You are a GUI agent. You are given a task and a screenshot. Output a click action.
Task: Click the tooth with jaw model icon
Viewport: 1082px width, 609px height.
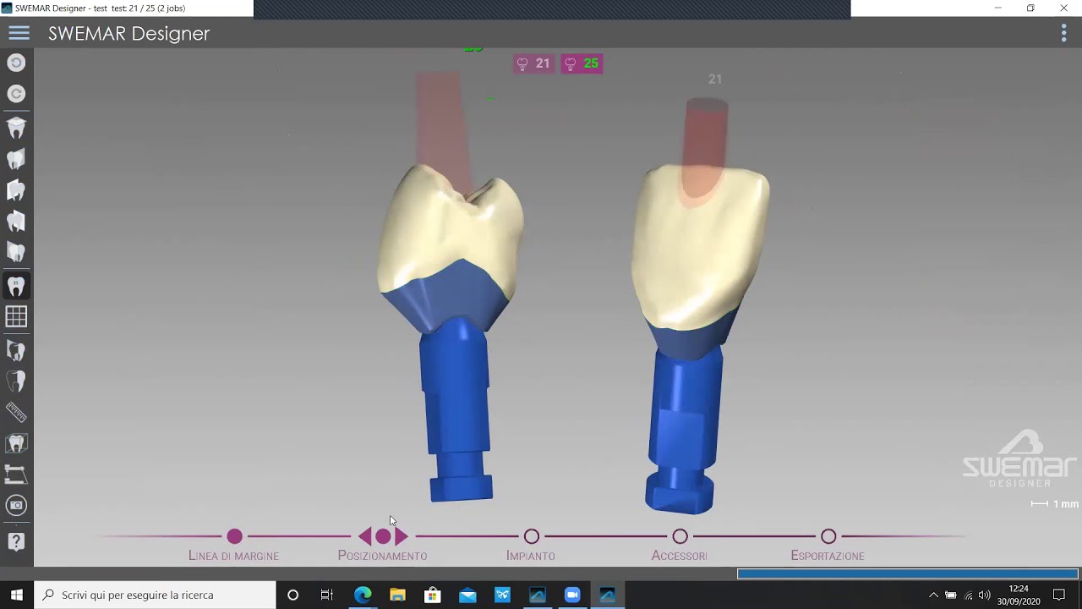[x=16, y=349]
